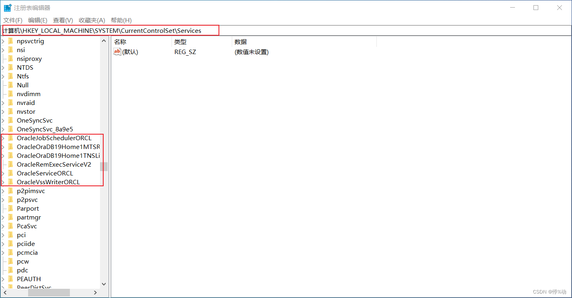
Task: Select the (默认) value entry
Action: [x=130, y=52]
